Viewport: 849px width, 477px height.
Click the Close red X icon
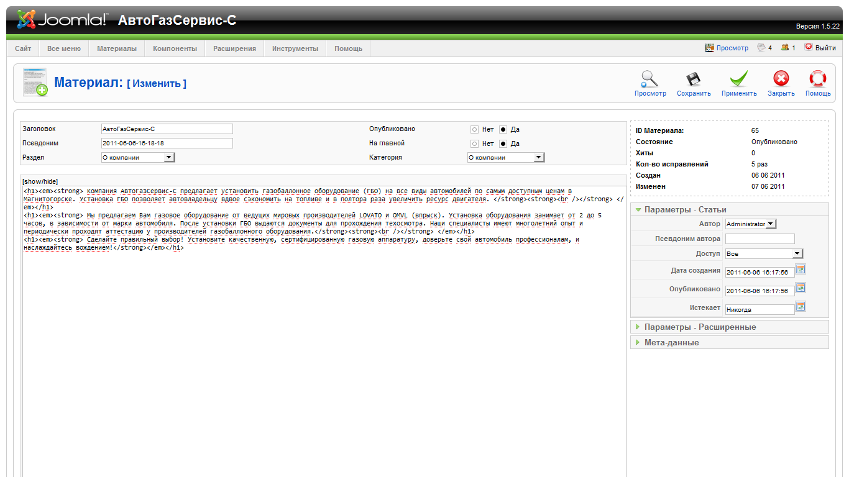click(781, 79)
